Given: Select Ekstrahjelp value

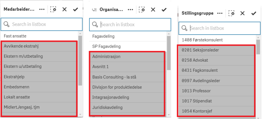Looking at the screenshot, I should [39, 77].
